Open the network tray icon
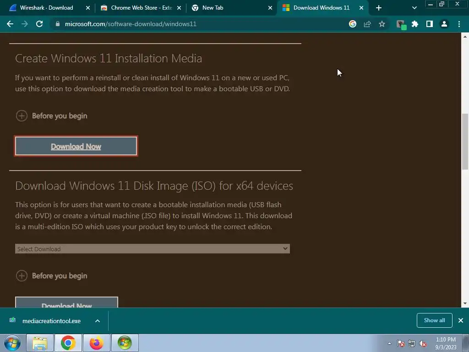 pyautogui.click(x=412, y=343)
